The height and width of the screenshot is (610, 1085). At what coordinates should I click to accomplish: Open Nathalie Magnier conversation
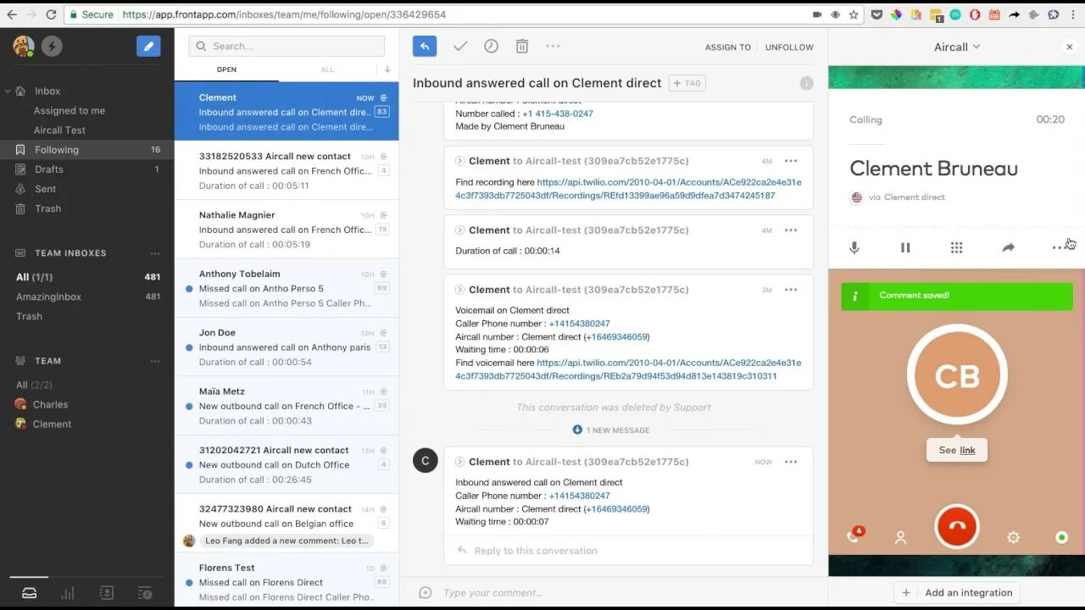pyautogui.click(x=287, y=230)
